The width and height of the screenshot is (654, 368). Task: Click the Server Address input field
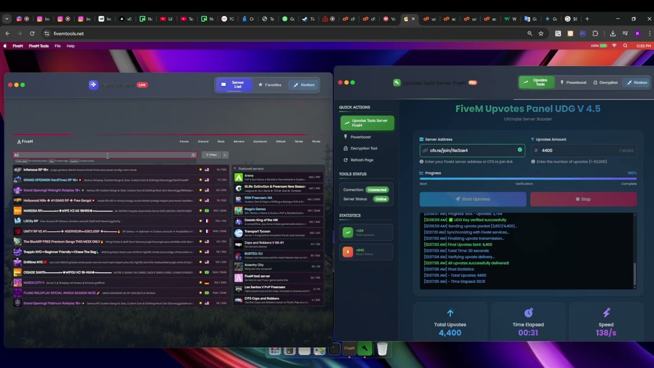pyautogui.click(x=472, y=150)
